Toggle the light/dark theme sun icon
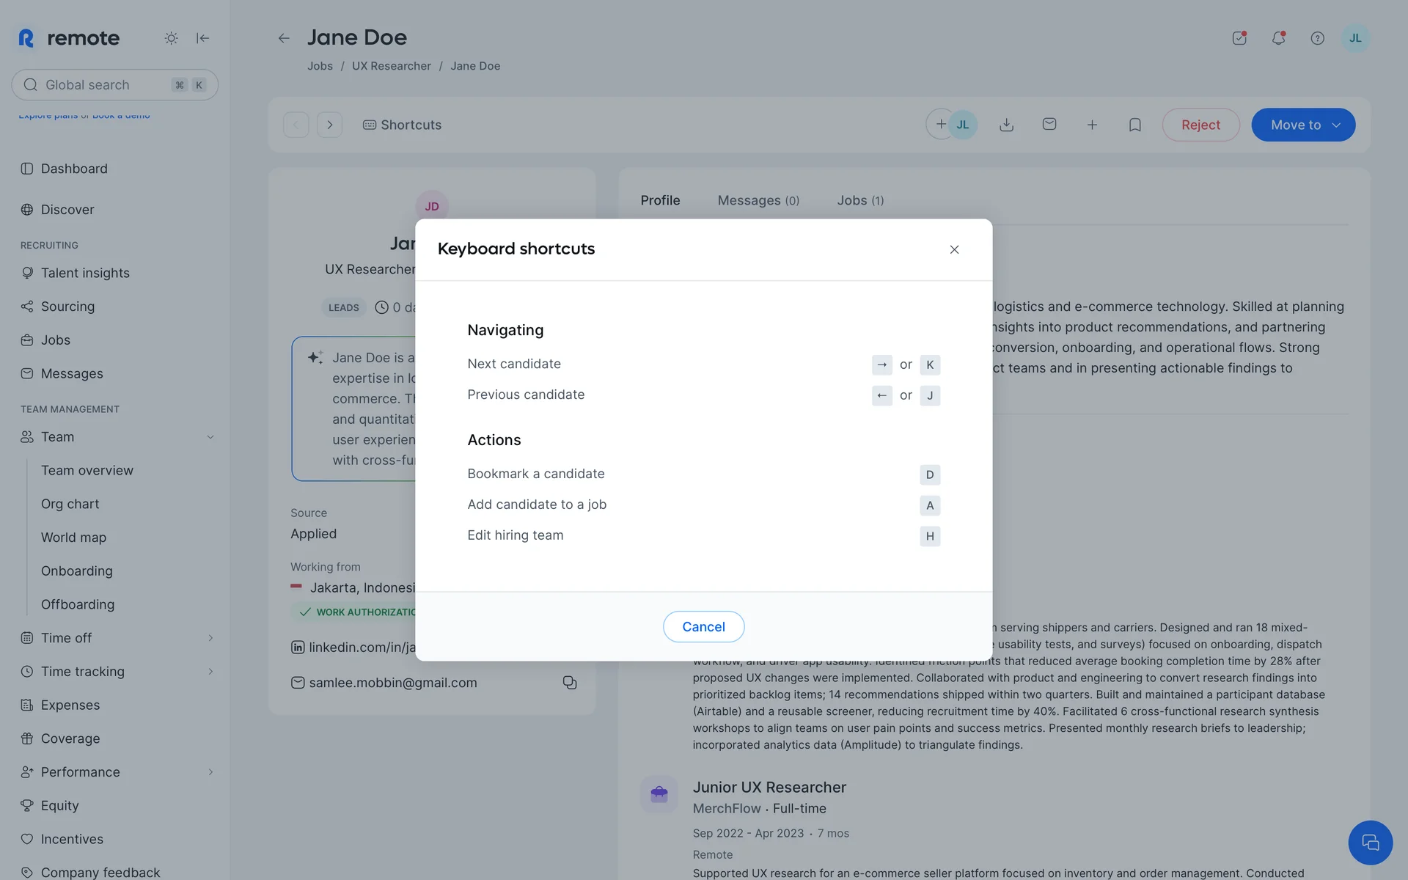The image size is (1408, 880). pyautogui.click(x=171, y=38)
